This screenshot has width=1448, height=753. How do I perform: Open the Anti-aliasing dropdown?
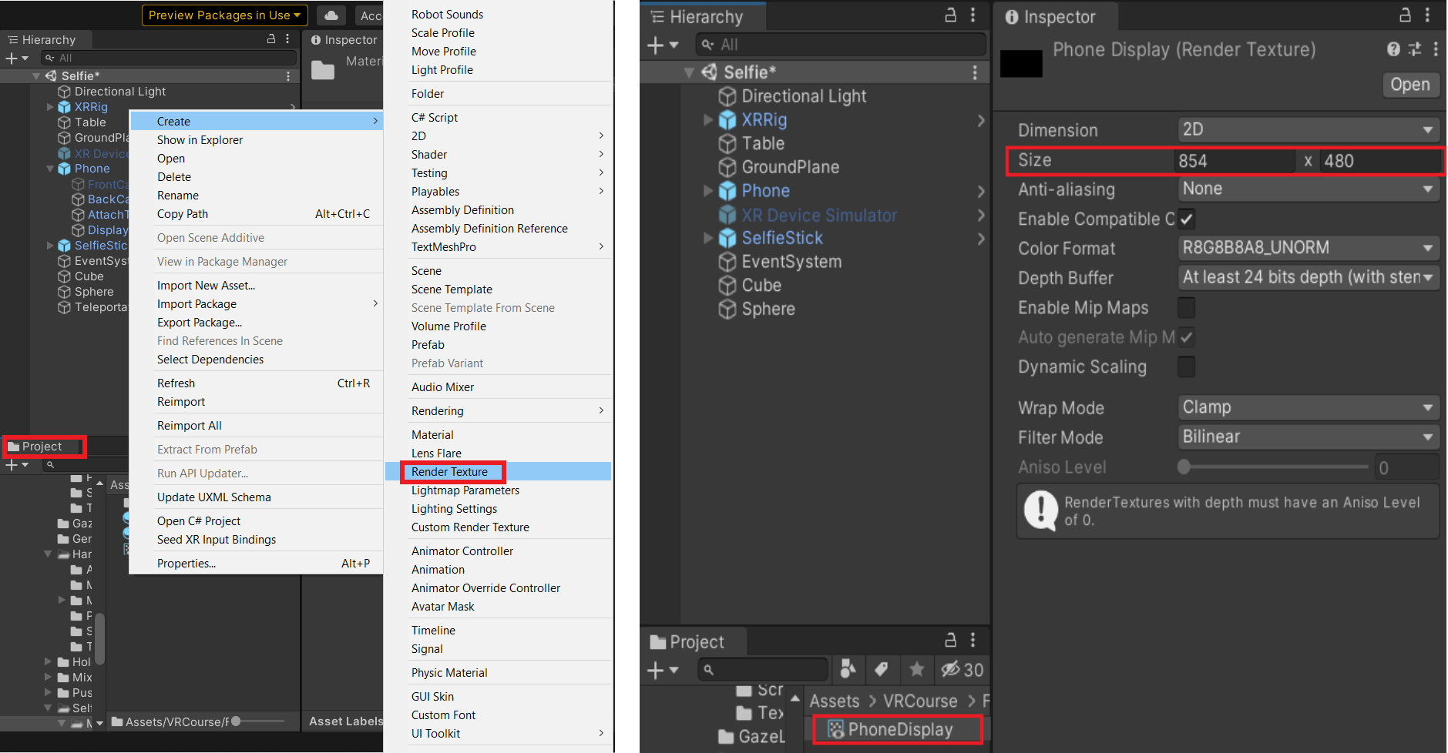tap(1308, 189)
